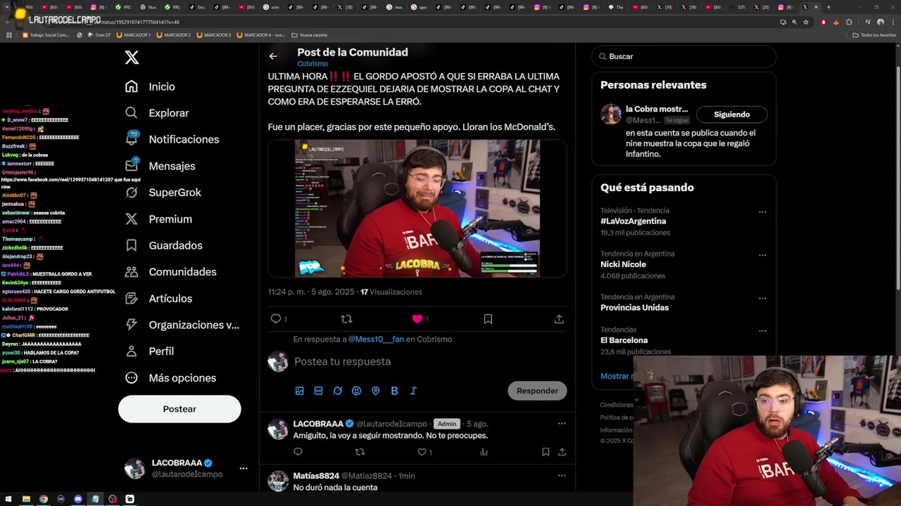Open Organizaciones verificadas entry
This screenshot has height=506, width=901.
pos(182,325)
